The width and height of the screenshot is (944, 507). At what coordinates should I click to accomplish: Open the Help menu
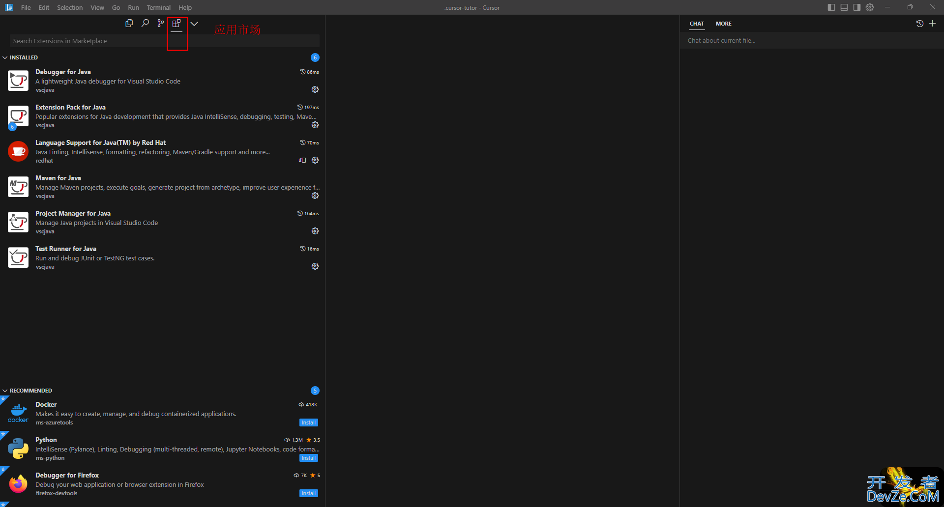point(185,7)
